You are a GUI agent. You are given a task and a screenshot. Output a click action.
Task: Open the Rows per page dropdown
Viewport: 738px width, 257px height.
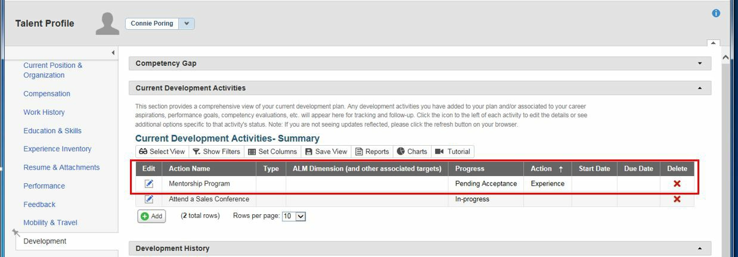[294, 216]
